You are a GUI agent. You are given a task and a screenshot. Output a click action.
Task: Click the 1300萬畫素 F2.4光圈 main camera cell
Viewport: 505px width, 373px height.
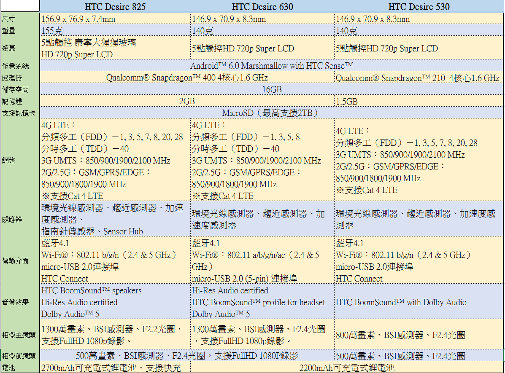(x=262, y=335)
